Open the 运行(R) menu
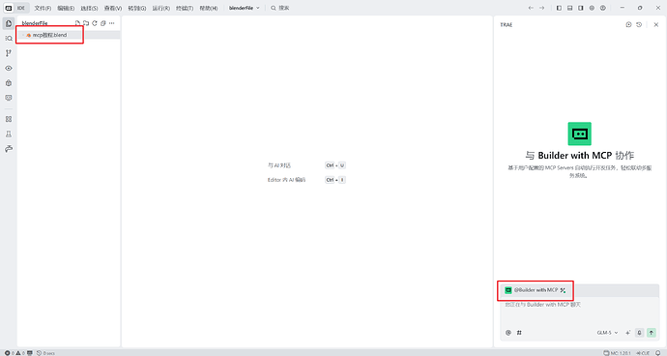Image resolution: width=667 pixels, height=356 pixels. [x=160, y=8]
